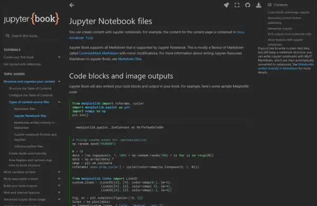Open 'Structure and organize your content' guide
This screenshot has height=206, width=317.
point(29,81)
